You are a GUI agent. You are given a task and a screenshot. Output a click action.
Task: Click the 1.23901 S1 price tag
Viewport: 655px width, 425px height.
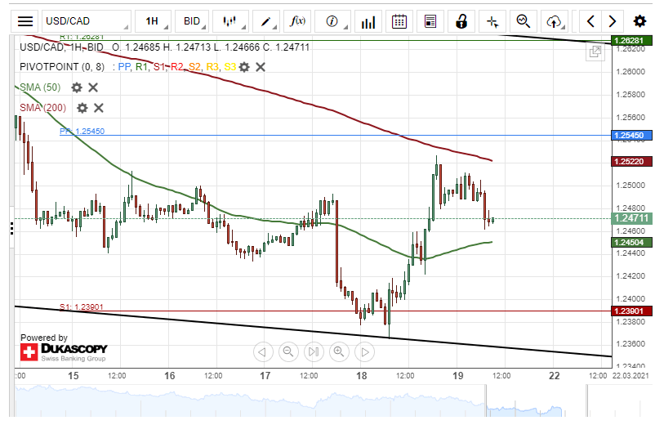coord(631,311)
